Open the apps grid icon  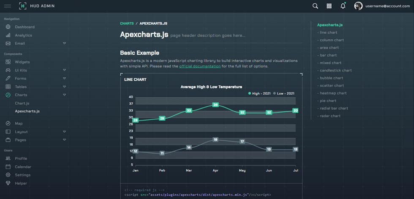click(x=329, y=6)
